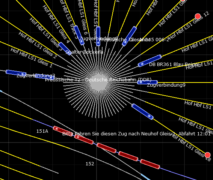Select the blue locomotive on Track 5
Viewport: 213px width, 180px height.
pyautogui.click(x=79, y=35)
